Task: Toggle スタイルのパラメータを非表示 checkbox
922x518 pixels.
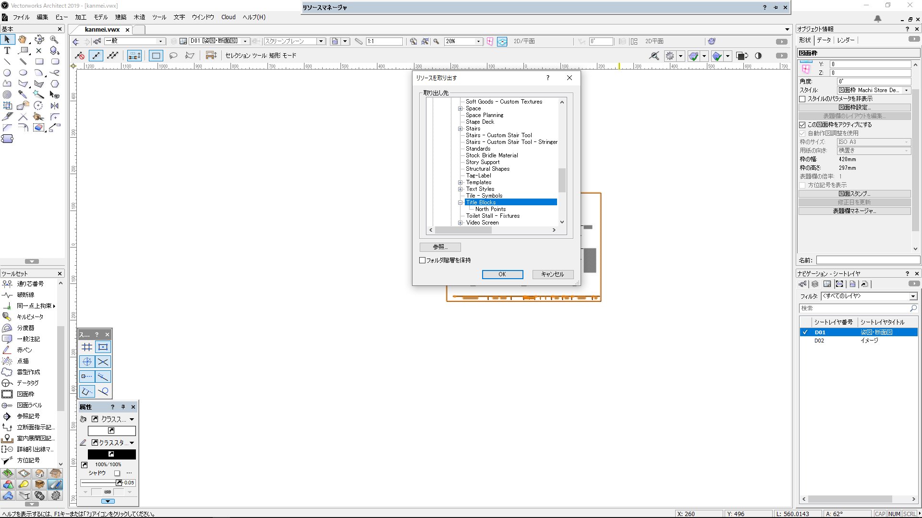Action: [802, 99]
